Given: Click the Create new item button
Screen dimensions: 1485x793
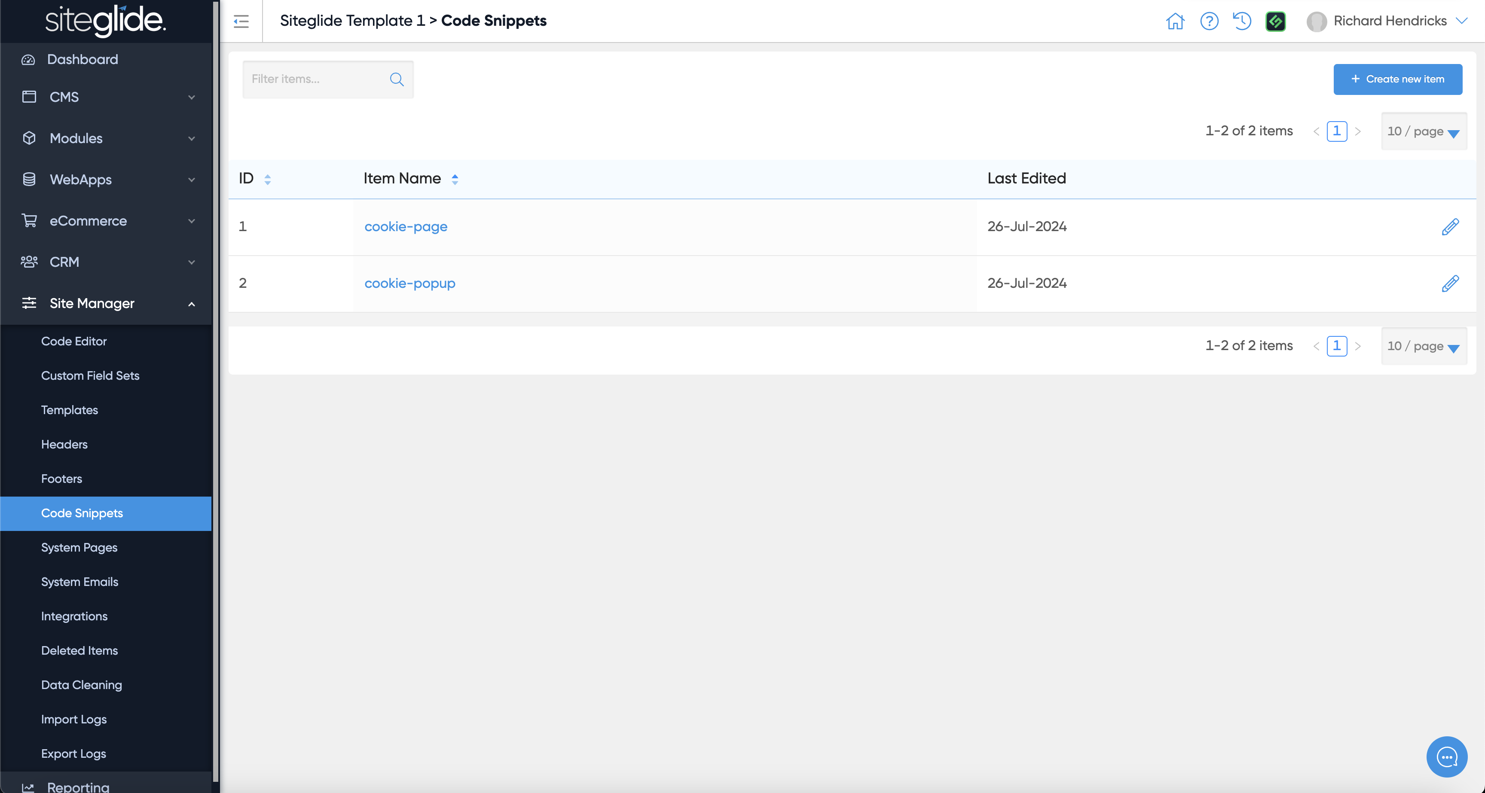Looking at the screenshot, I should click(1397, 79).
